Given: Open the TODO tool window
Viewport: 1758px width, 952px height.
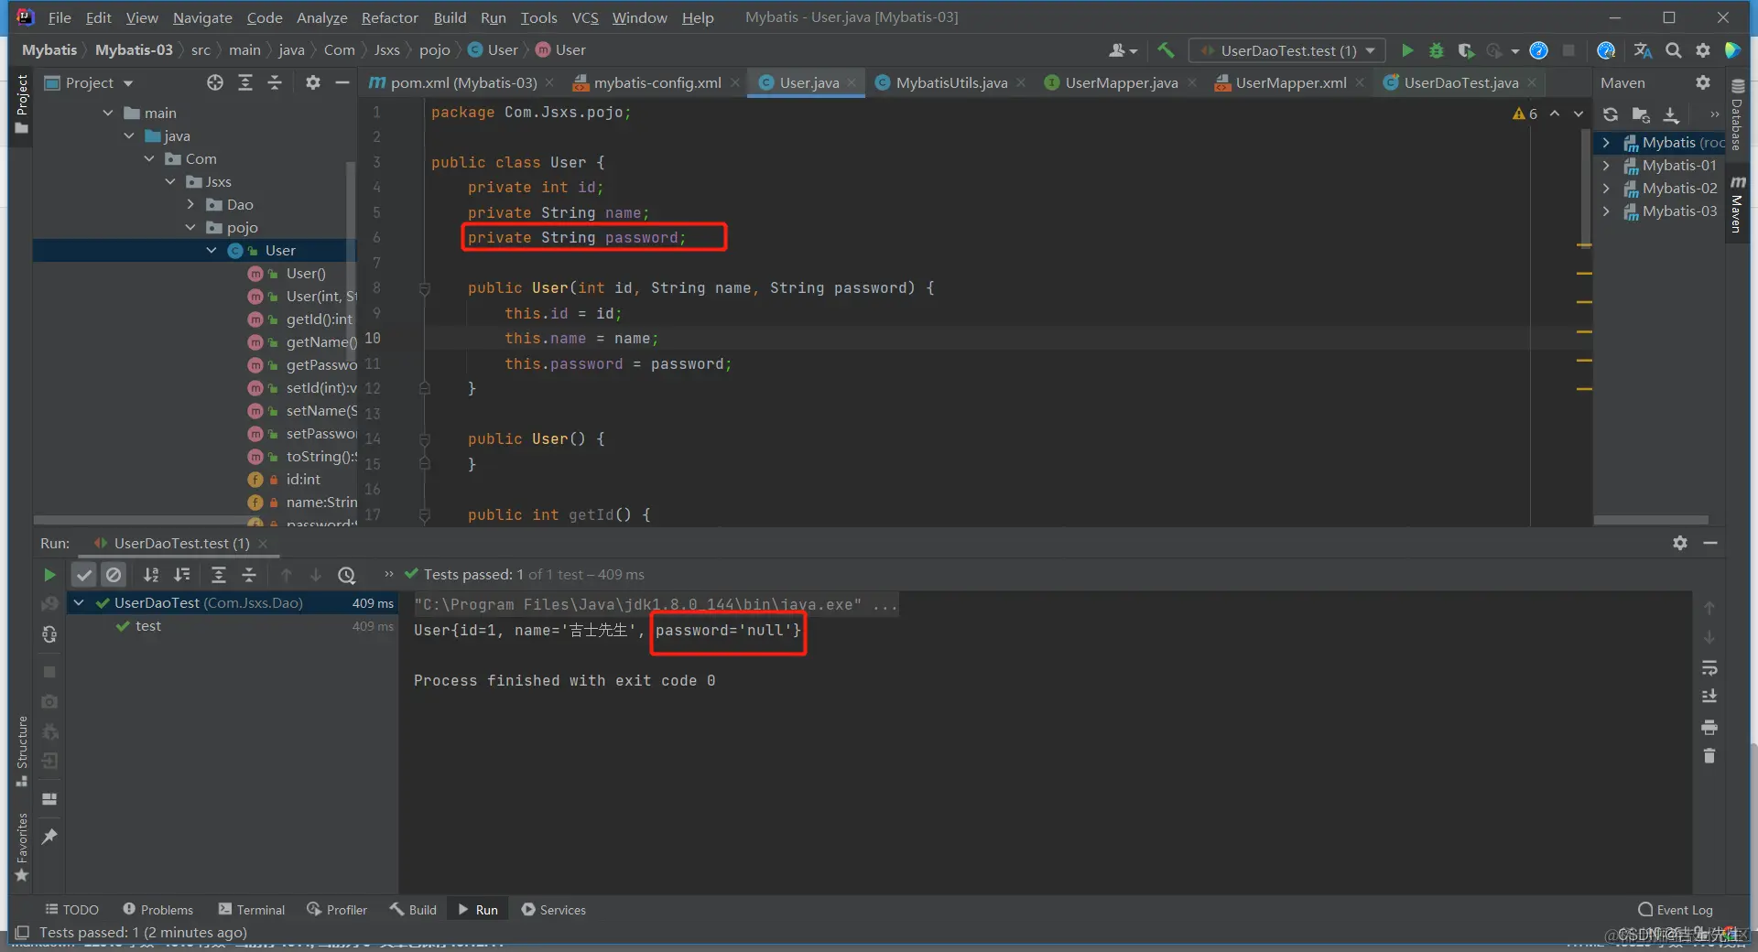Looking at the screenshot, I should click(x=71, y=910).
